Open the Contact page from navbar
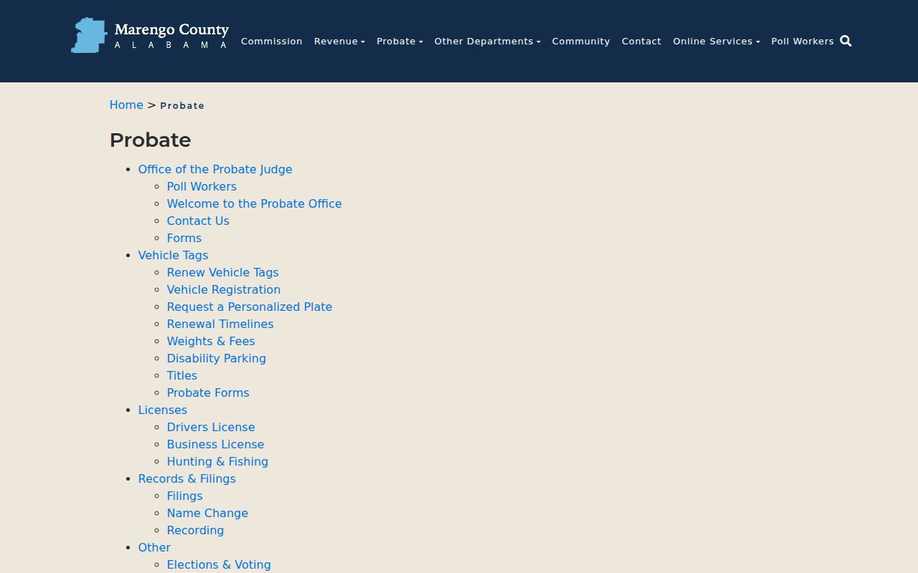The image size is (918, 573). click(x=641, y=42)
